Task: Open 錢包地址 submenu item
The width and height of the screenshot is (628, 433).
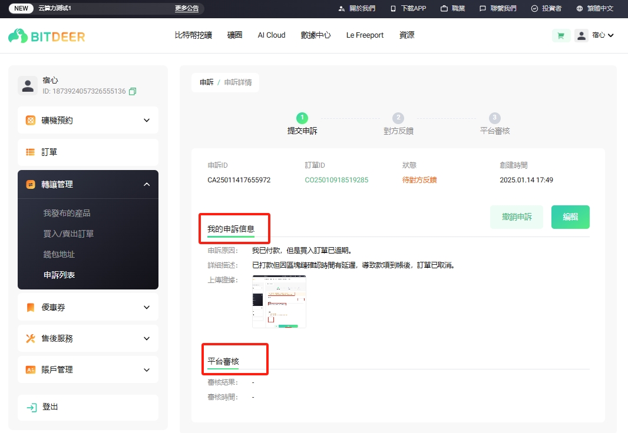Action: click(59, 254)
